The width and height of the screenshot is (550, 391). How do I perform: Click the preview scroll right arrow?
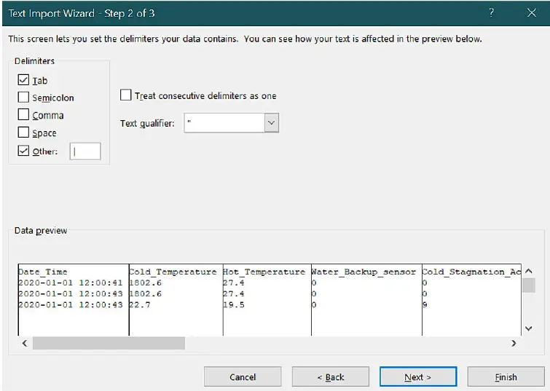[514, 343]
